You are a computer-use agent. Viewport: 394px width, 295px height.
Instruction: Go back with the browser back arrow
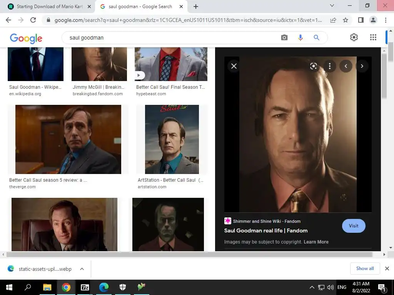pos(8,20)
